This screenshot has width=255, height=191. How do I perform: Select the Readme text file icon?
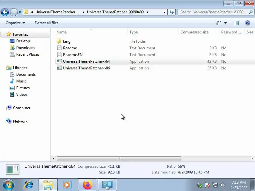59,48
